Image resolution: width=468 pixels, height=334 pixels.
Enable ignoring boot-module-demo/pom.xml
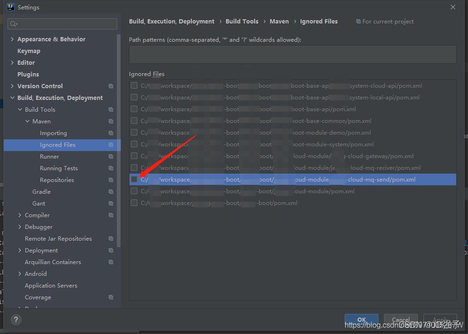pos(134,133)
